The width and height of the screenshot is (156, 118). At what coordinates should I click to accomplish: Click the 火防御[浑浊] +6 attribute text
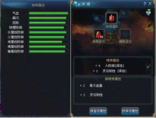(110, 66)
